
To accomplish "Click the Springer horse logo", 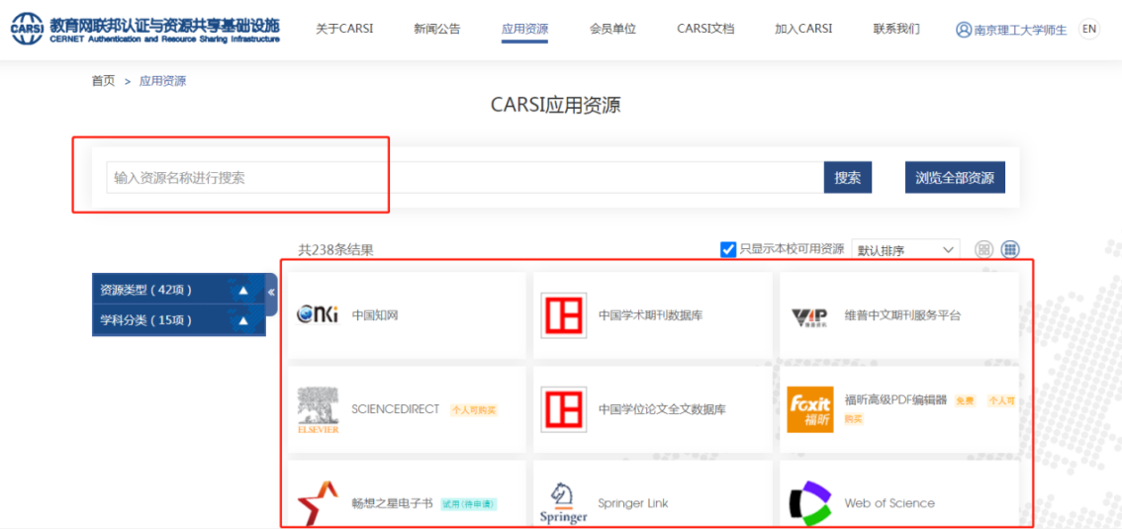I will tap(564, 503).
